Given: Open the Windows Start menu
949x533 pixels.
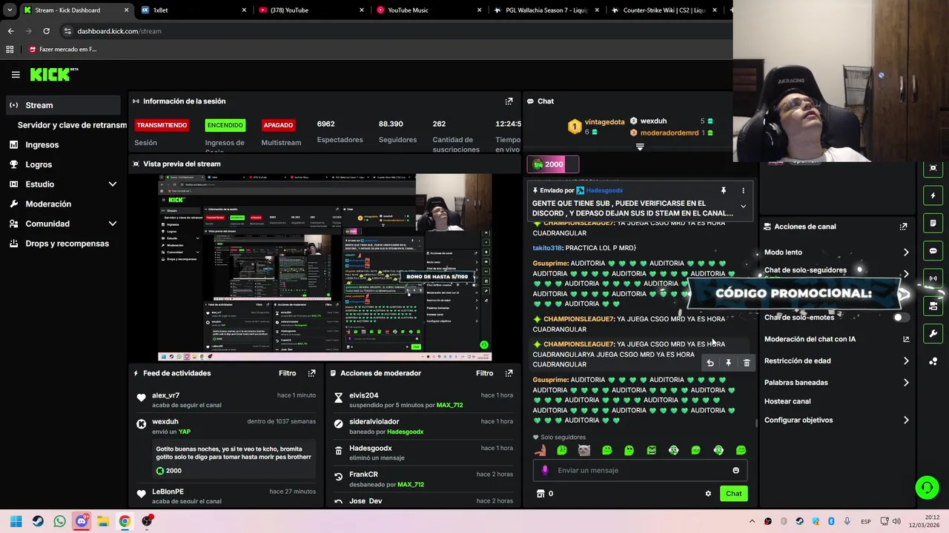Looking at the screenshot, I should pyautogui.click(x=16, y=521).
